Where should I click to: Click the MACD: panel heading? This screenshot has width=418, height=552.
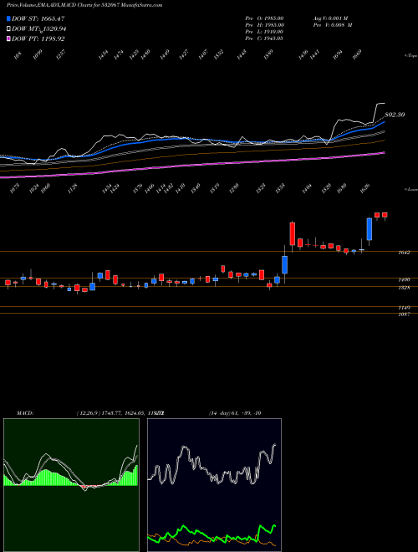click(x=24, y=413)
